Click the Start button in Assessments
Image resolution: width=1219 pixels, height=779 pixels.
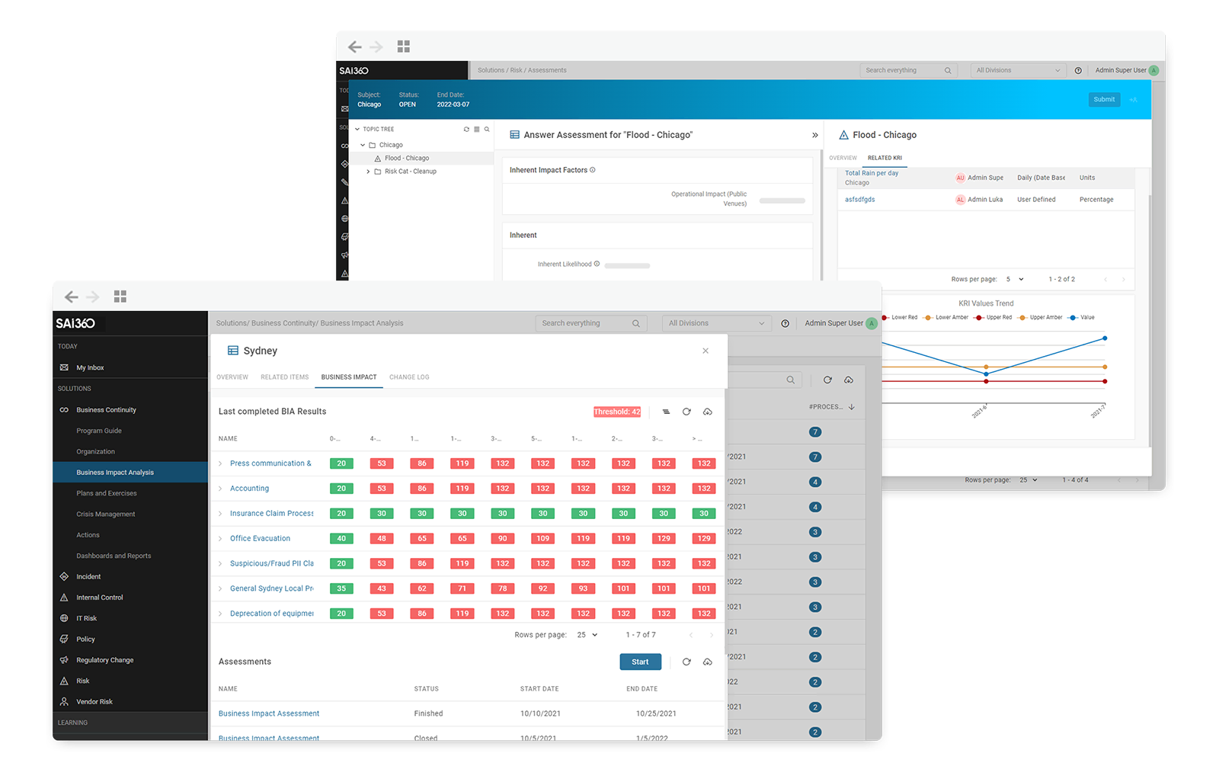pyautogui.click(x=640, y=662)
